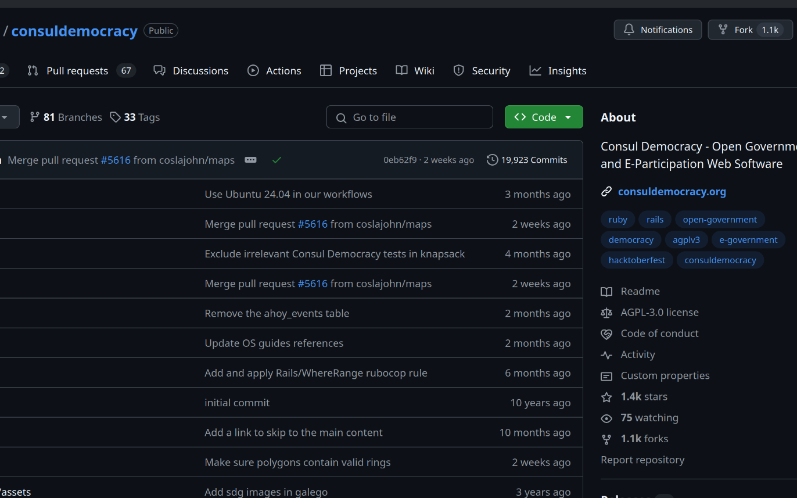The image size is (797, 498).
Task: Open the Pull requests tab
Action: tap(81, 71)
